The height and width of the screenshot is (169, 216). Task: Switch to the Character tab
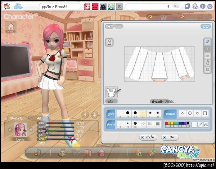pos(17,118)
